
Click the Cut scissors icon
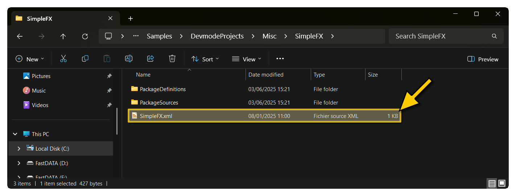coord(63,59)
